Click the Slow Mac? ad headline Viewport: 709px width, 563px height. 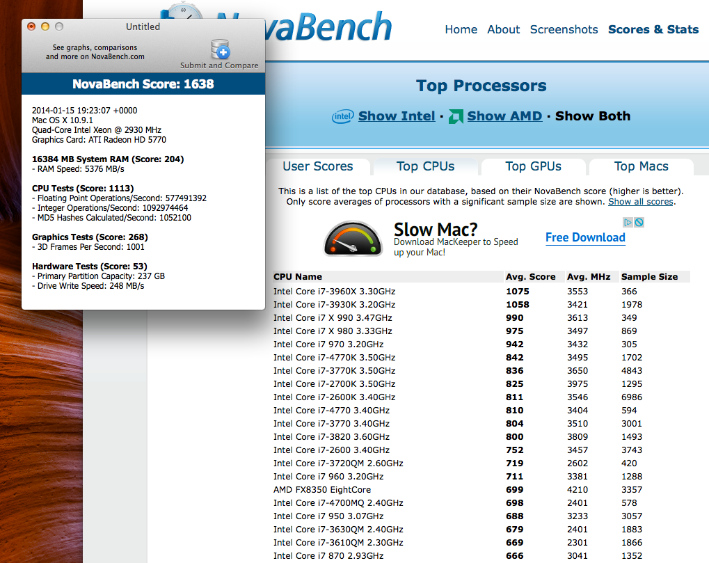(436, 229)
